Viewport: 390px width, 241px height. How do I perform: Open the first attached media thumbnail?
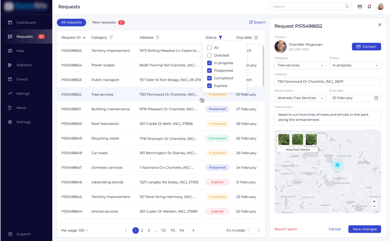pos(284,139)
